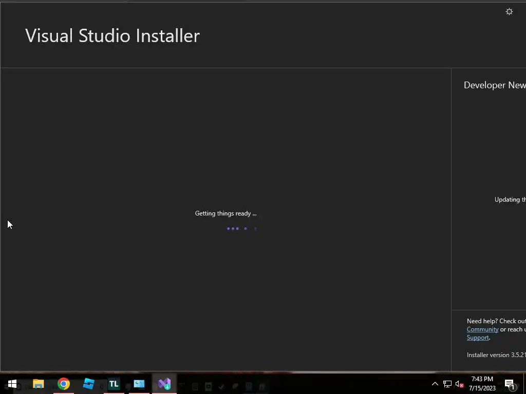Open the TL app on the taskbar
Viewport: 526px width, 394px height.
click(x=114, y=384)
